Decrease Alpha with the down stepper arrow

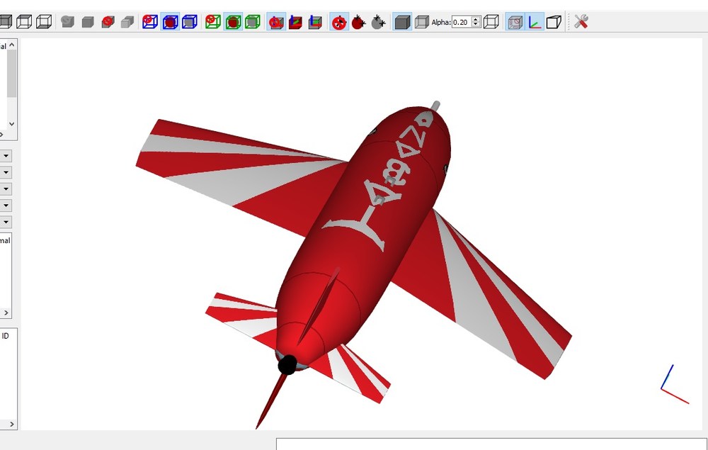476,24
